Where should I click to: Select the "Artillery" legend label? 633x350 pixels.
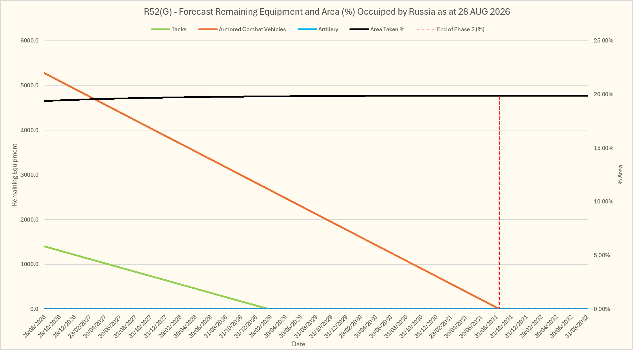click(x=328, y=29)
